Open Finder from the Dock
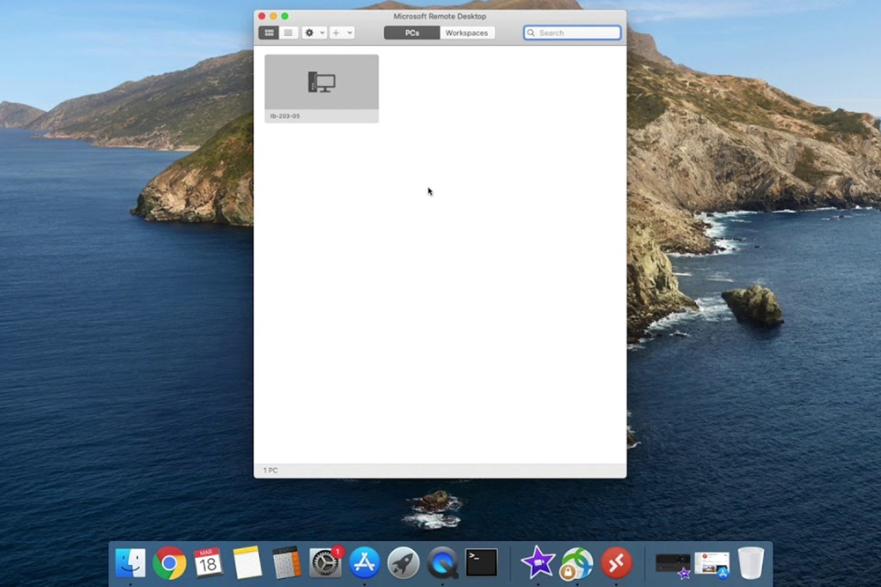Screen dimensions: 881x587 click(130, 563)
